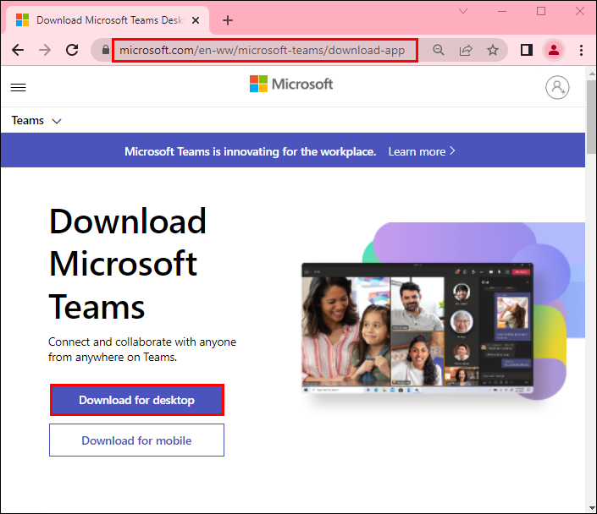This screenshot has height=514, width=597.
Task: Select the Download Microsoft Teams browser tab
Action: click(108, 20)
